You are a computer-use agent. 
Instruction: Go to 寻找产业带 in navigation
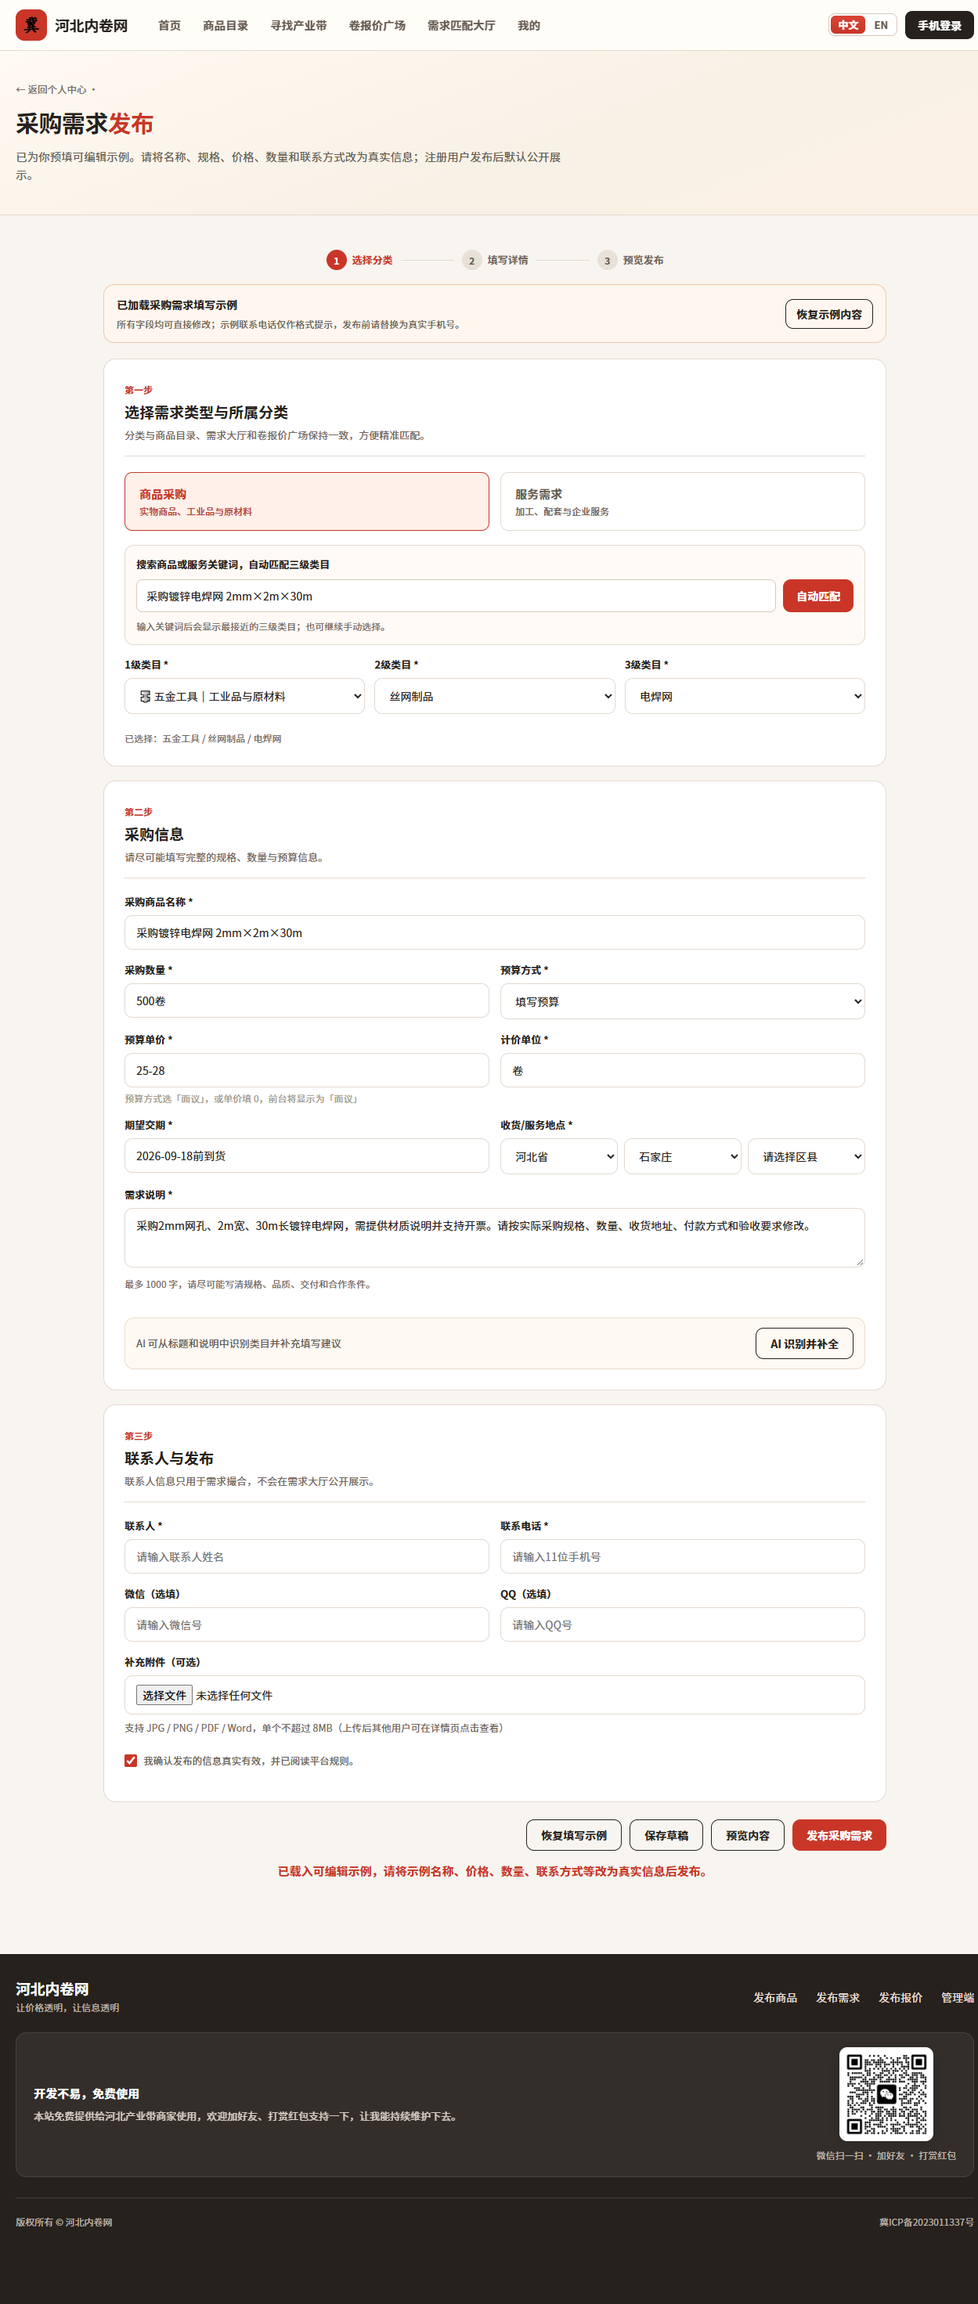pyautogui.click(x=299, y=26)
